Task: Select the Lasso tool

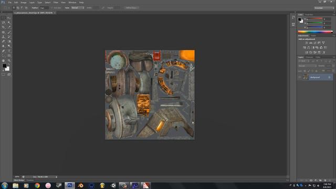Action: coord(4,23)
